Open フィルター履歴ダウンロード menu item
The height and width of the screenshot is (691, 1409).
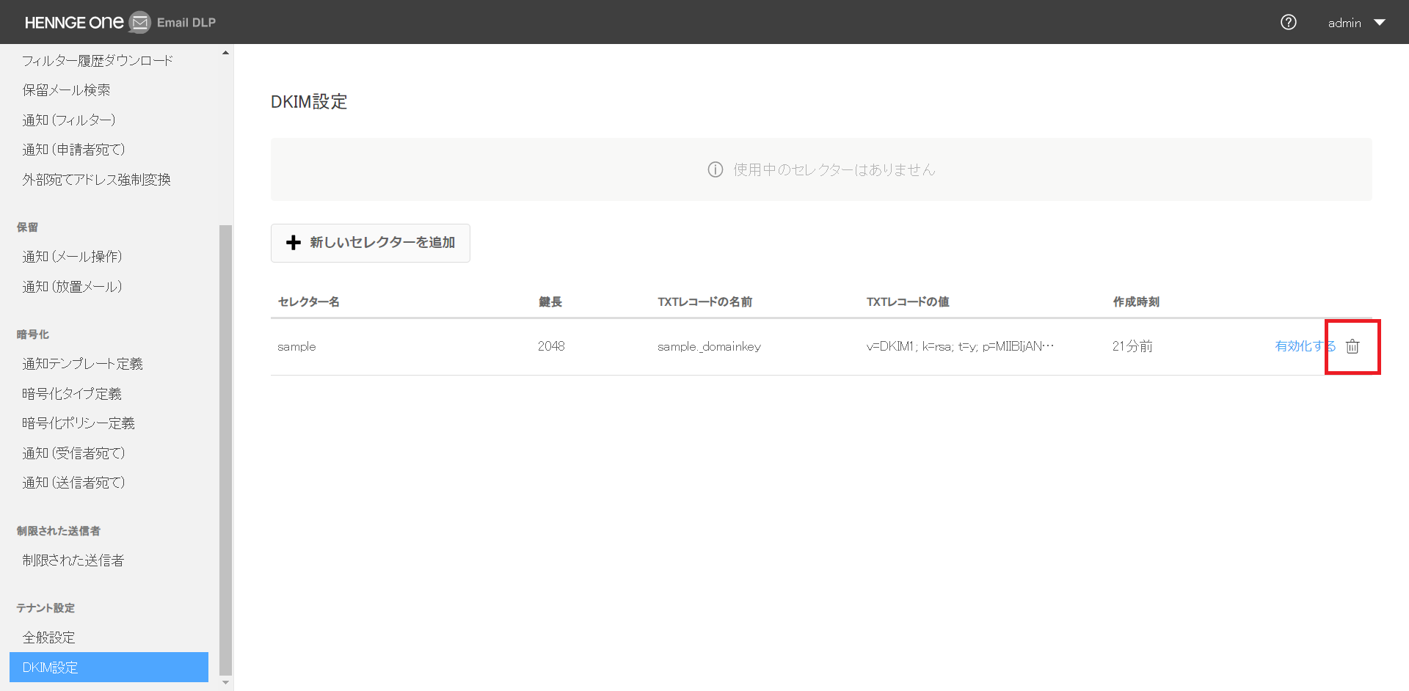tap(98, 60)
